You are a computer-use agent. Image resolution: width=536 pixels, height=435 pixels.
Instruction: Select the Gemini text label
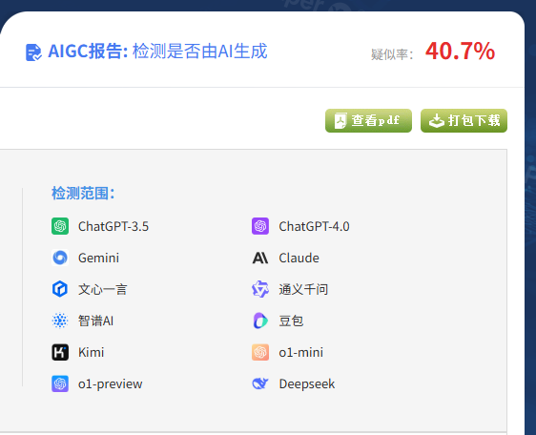(98, 258)
